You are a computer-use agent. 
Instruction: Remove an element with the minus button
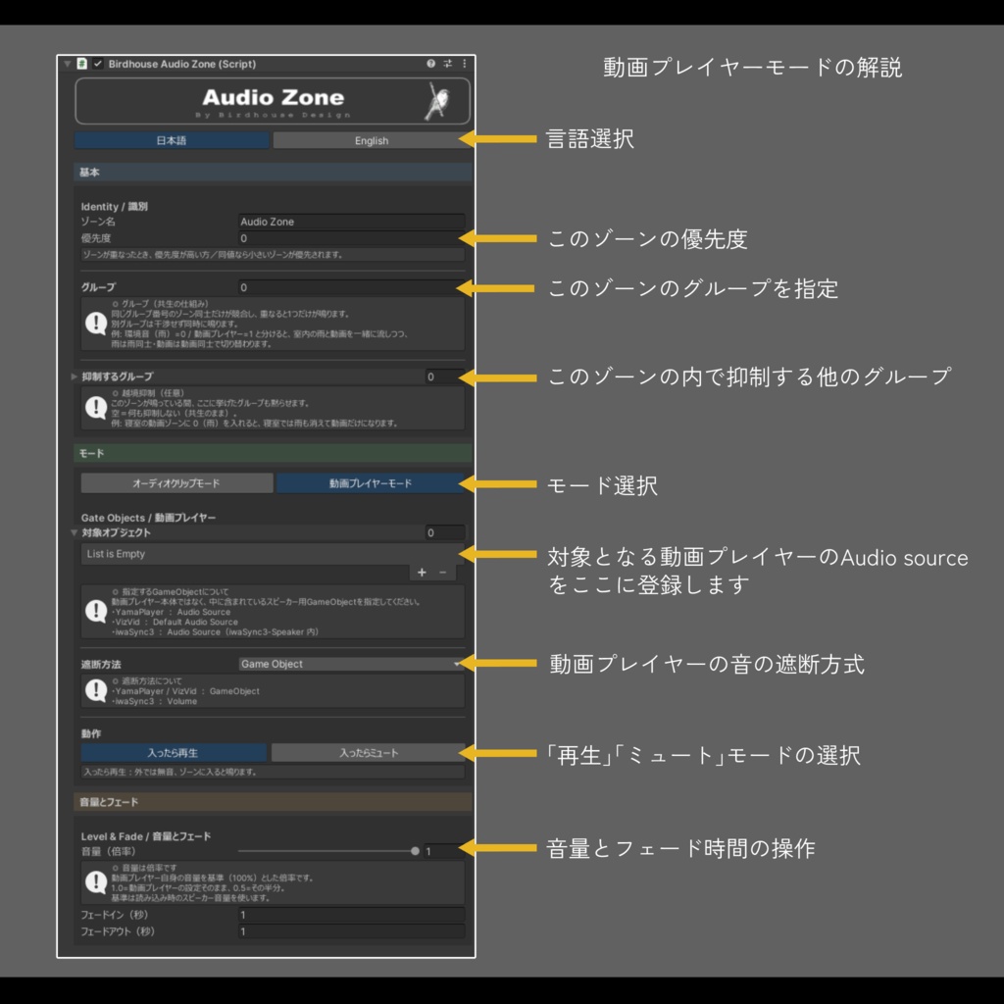tap(443, 573)
